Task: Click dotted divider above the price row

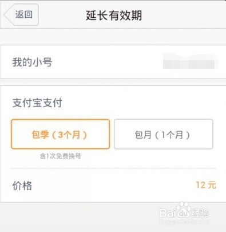Action: tap(113, 168)
